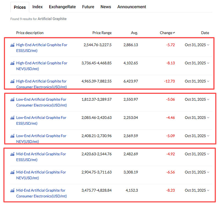Select the Announcement tab
This screenshot has width=220, height=204.
[x=132, y=7]
